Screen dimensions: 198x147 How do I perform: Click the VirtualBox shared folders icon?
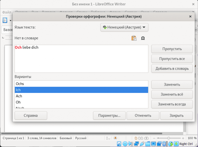pyautogui.click(x=148, y=144)
